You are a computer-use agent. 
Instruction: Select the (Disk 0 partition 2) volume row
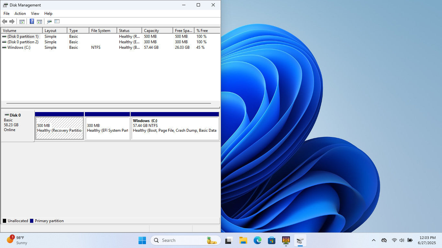pyautogui.click(x=110, y=42)
